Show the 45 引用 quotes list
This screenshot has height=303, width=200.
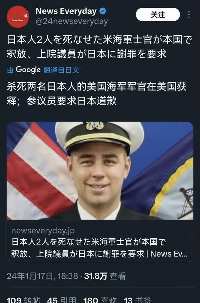point(62,300)
